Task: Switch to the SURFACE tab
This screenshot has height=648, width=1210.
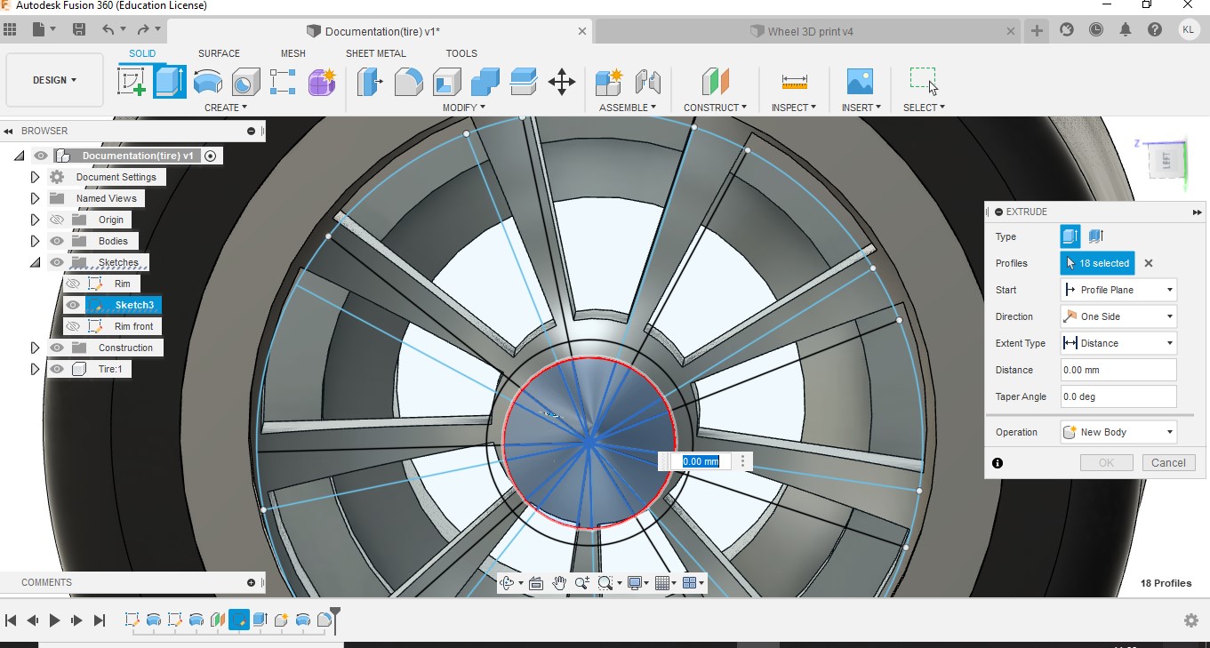Action: tap(219, 53)
